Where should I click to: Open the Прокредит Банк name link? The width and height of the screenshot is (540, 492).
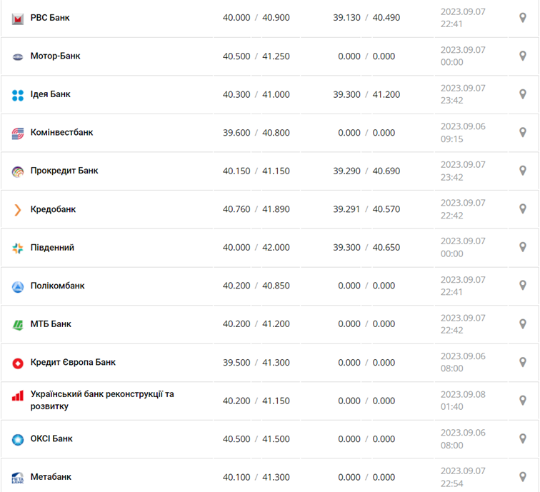point(64,171)
